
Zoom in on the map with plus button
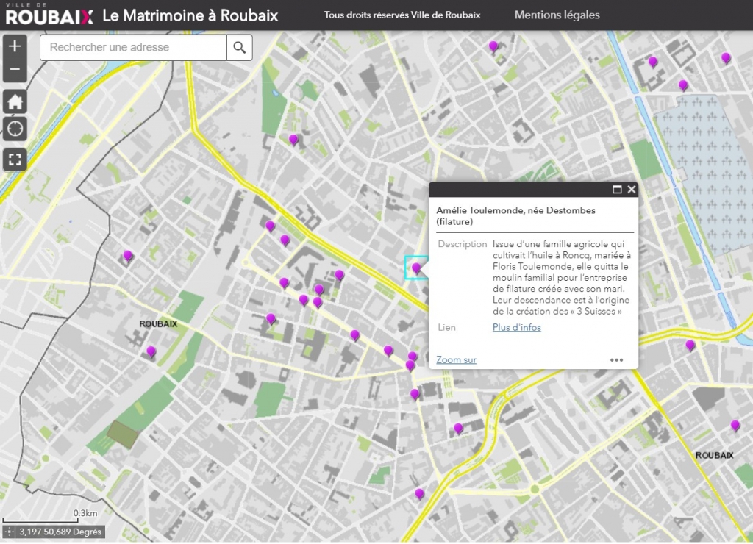pyautogui.click(x=15, y=46)
